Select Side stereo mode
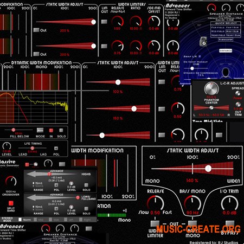Viewport: 244px width, 244px height. tap(54, 220)
